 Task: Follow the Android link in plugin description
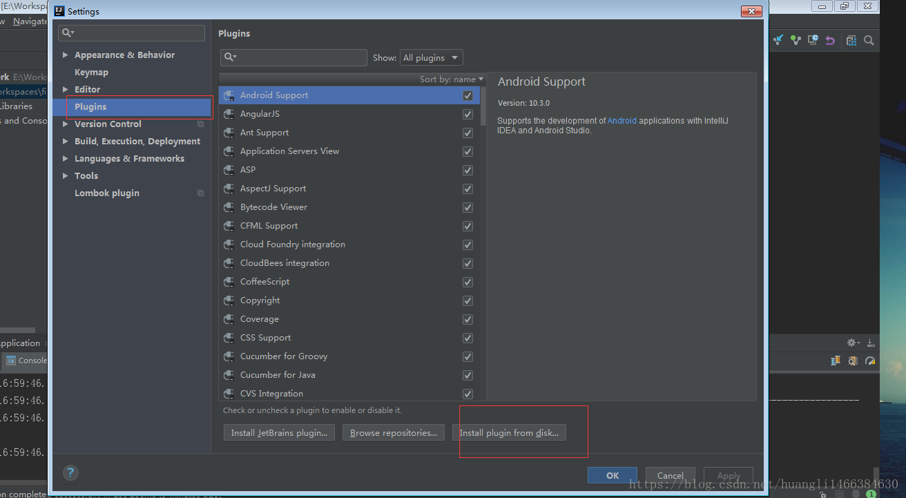622,121
